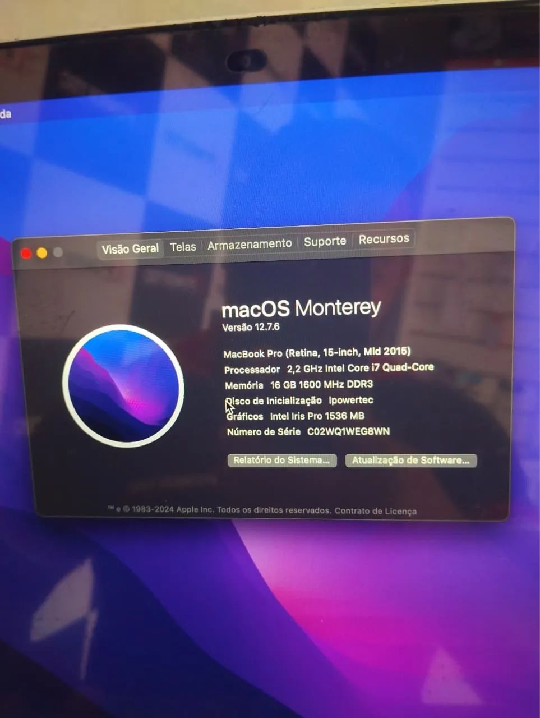Click the macOS Monterey title text
The width and height of the screenshot is (540, 718).
[x=301, y=308]
